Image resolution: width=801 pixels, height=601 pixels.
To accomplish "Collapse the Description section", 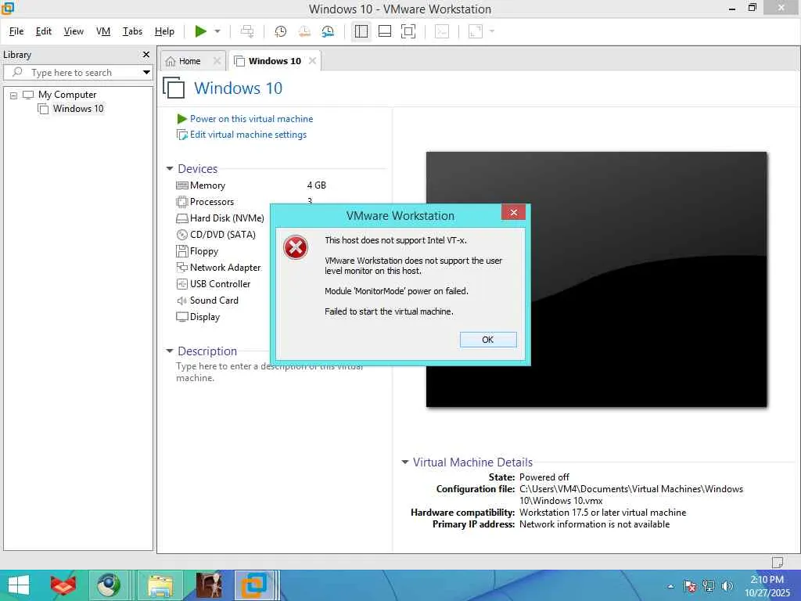I will click(170, 351).
